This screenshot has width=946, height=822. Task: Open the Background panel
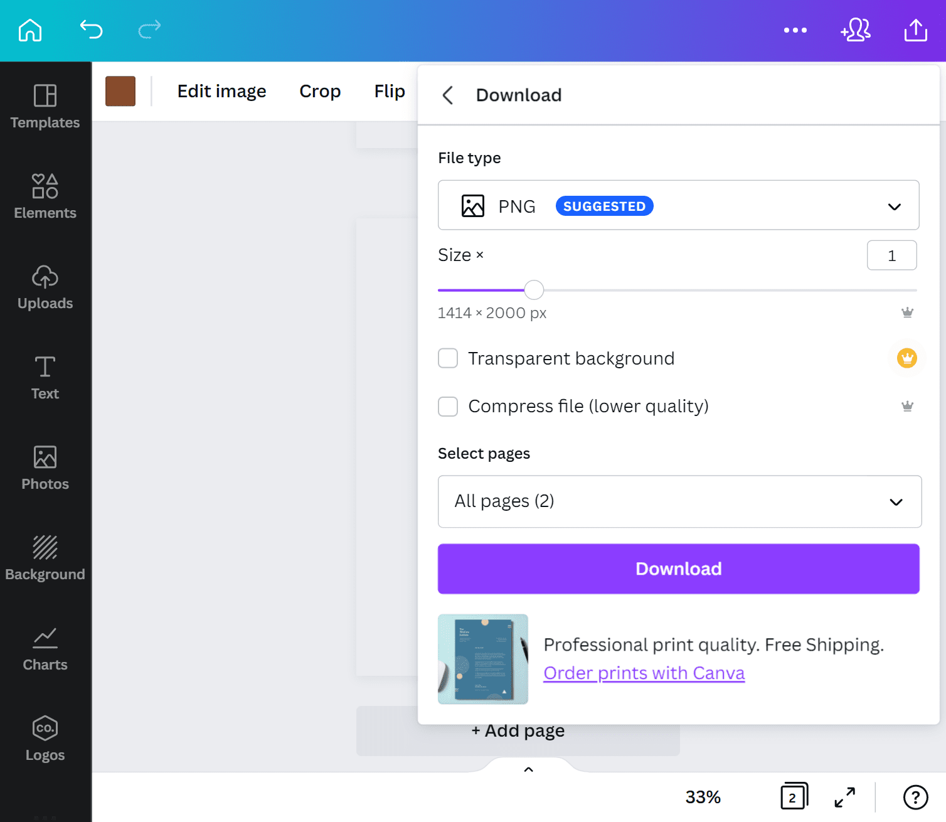coord(45,558)
